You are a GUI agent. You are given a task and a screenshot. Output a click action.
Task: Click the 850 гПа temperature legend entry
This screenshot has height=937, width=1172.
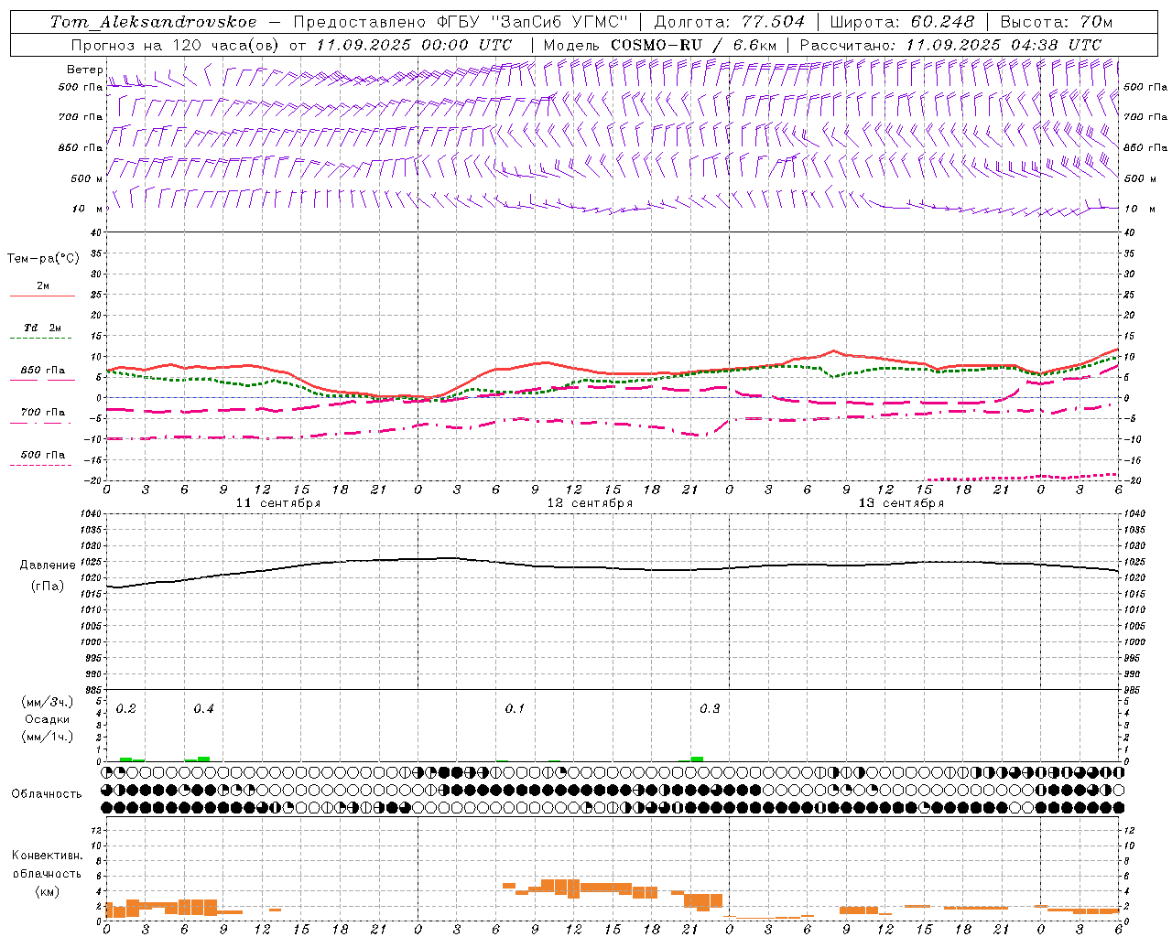pos(43,371)
